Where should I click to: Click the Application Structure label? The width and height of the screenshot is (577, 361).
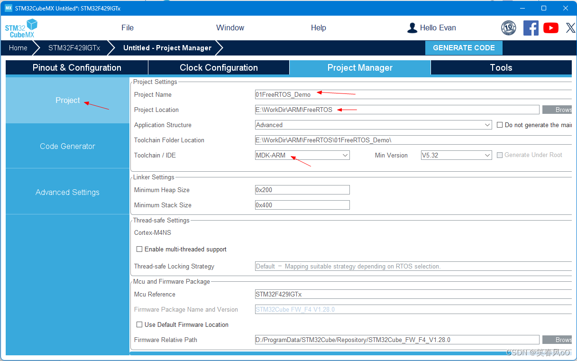click(163, 125)
